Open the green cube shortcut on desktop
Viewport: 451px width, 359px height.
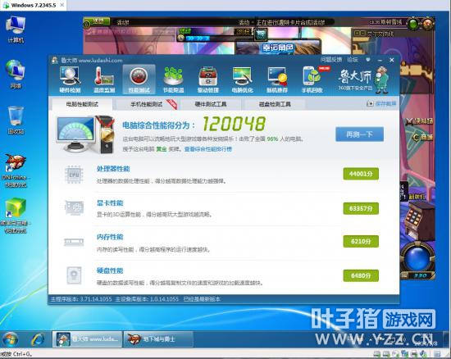click(15, 216)
